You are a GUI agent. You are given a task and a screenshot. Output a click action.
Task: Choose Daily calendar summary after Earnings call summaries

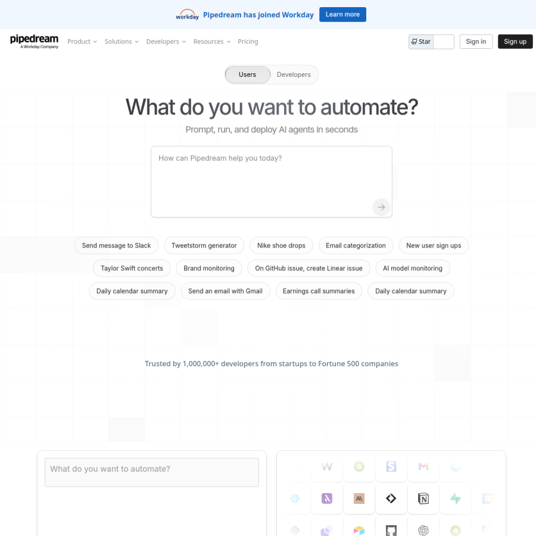pyautogui.click(x=411, y=291)
